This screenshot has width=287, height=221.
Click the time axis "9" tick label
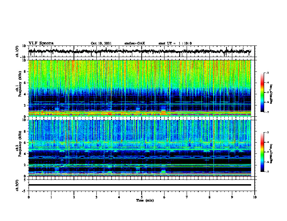232,197
